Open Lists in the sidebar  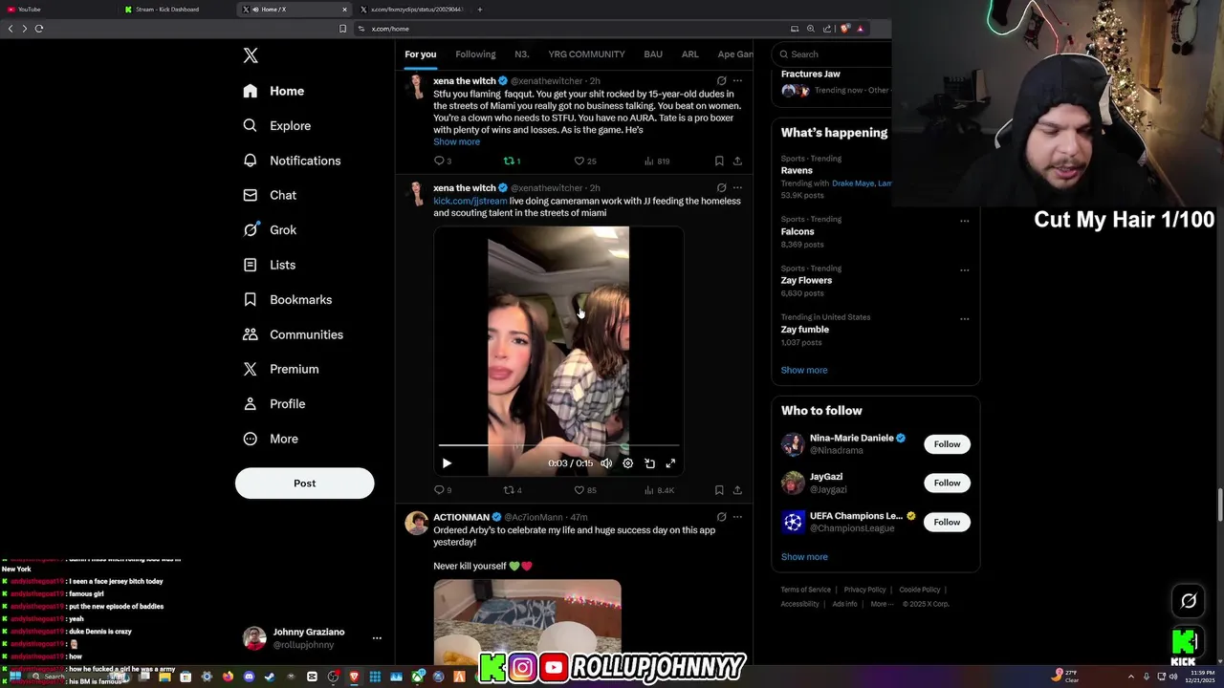[x=269, y=265]
